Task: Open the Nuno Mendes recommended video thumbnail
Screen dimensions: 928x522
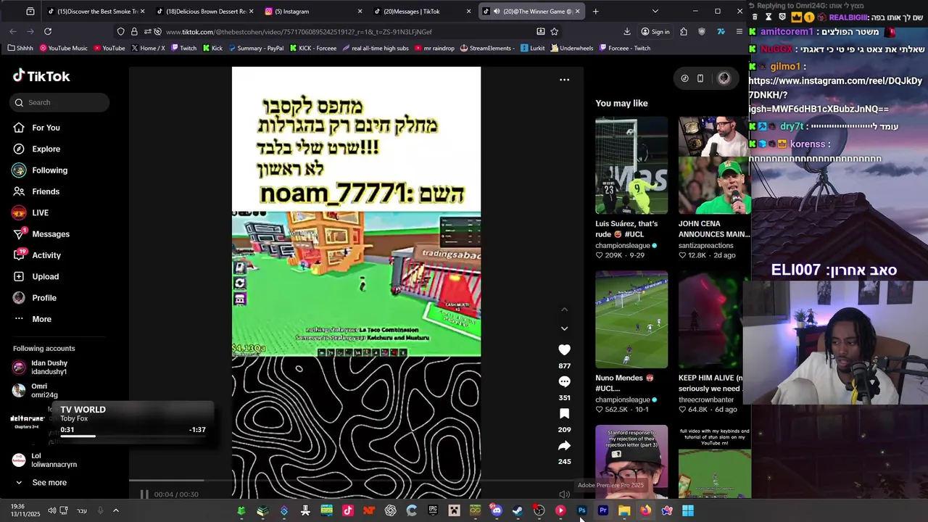Action: click(x=631, y=319)
